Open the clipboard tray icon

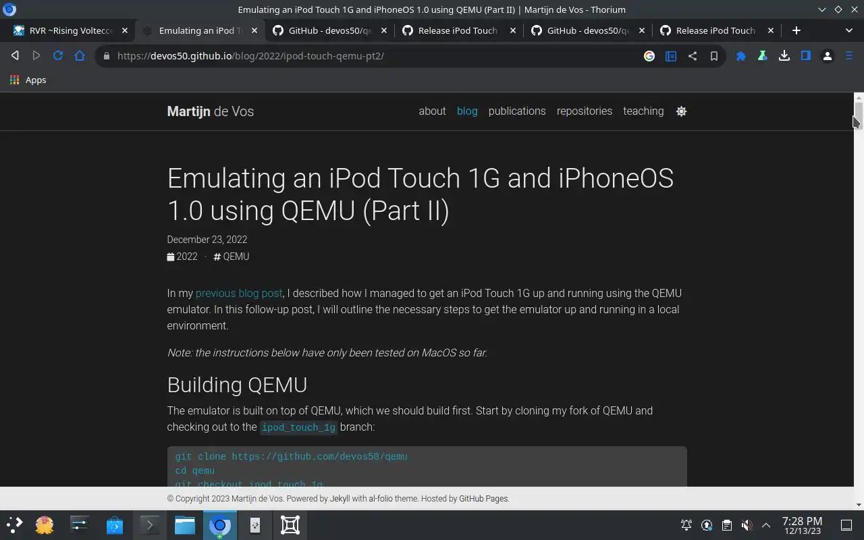726,525
